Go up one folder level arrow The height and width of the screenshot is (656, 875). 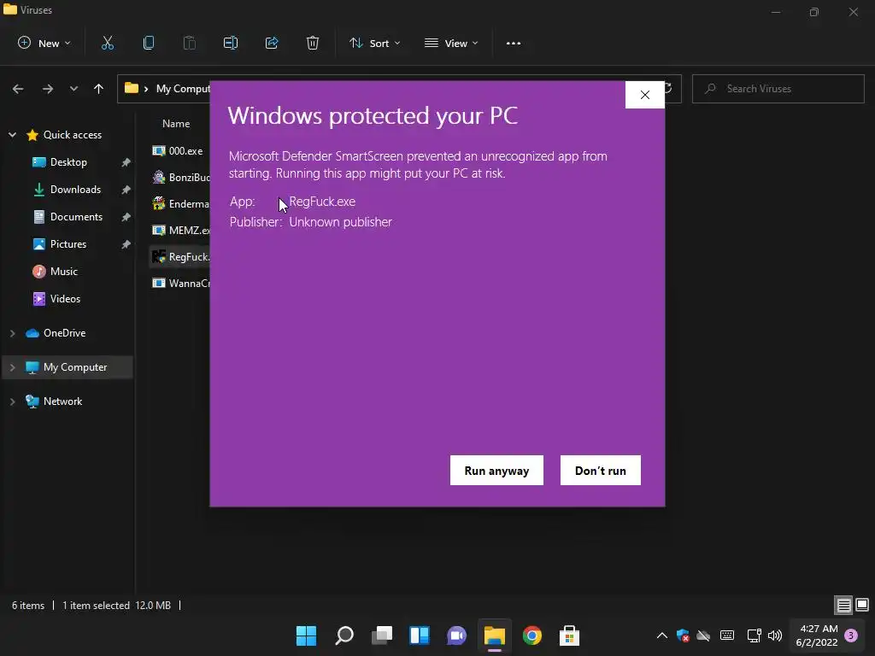(x=99, y=89)
